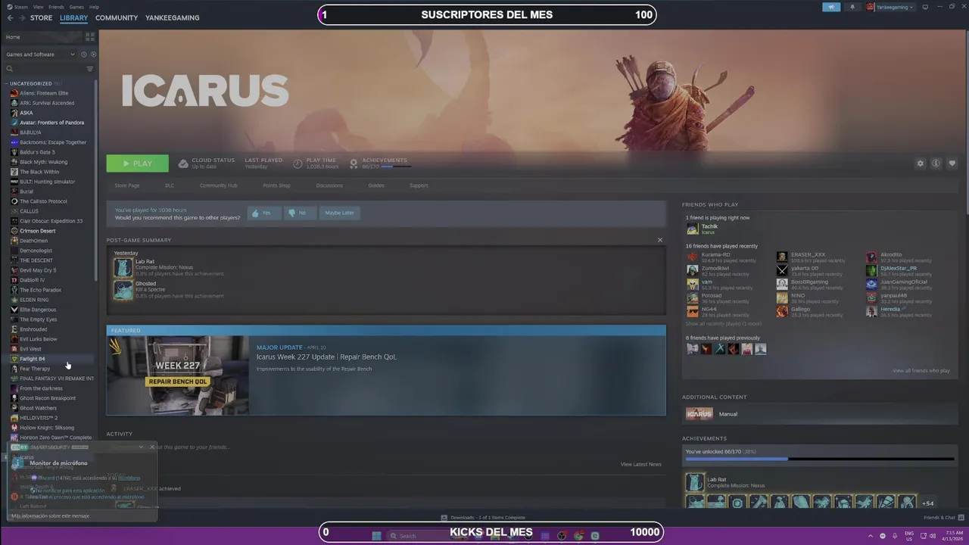
Task: Open the Games and Software dropdown
Action: [40, 54]
